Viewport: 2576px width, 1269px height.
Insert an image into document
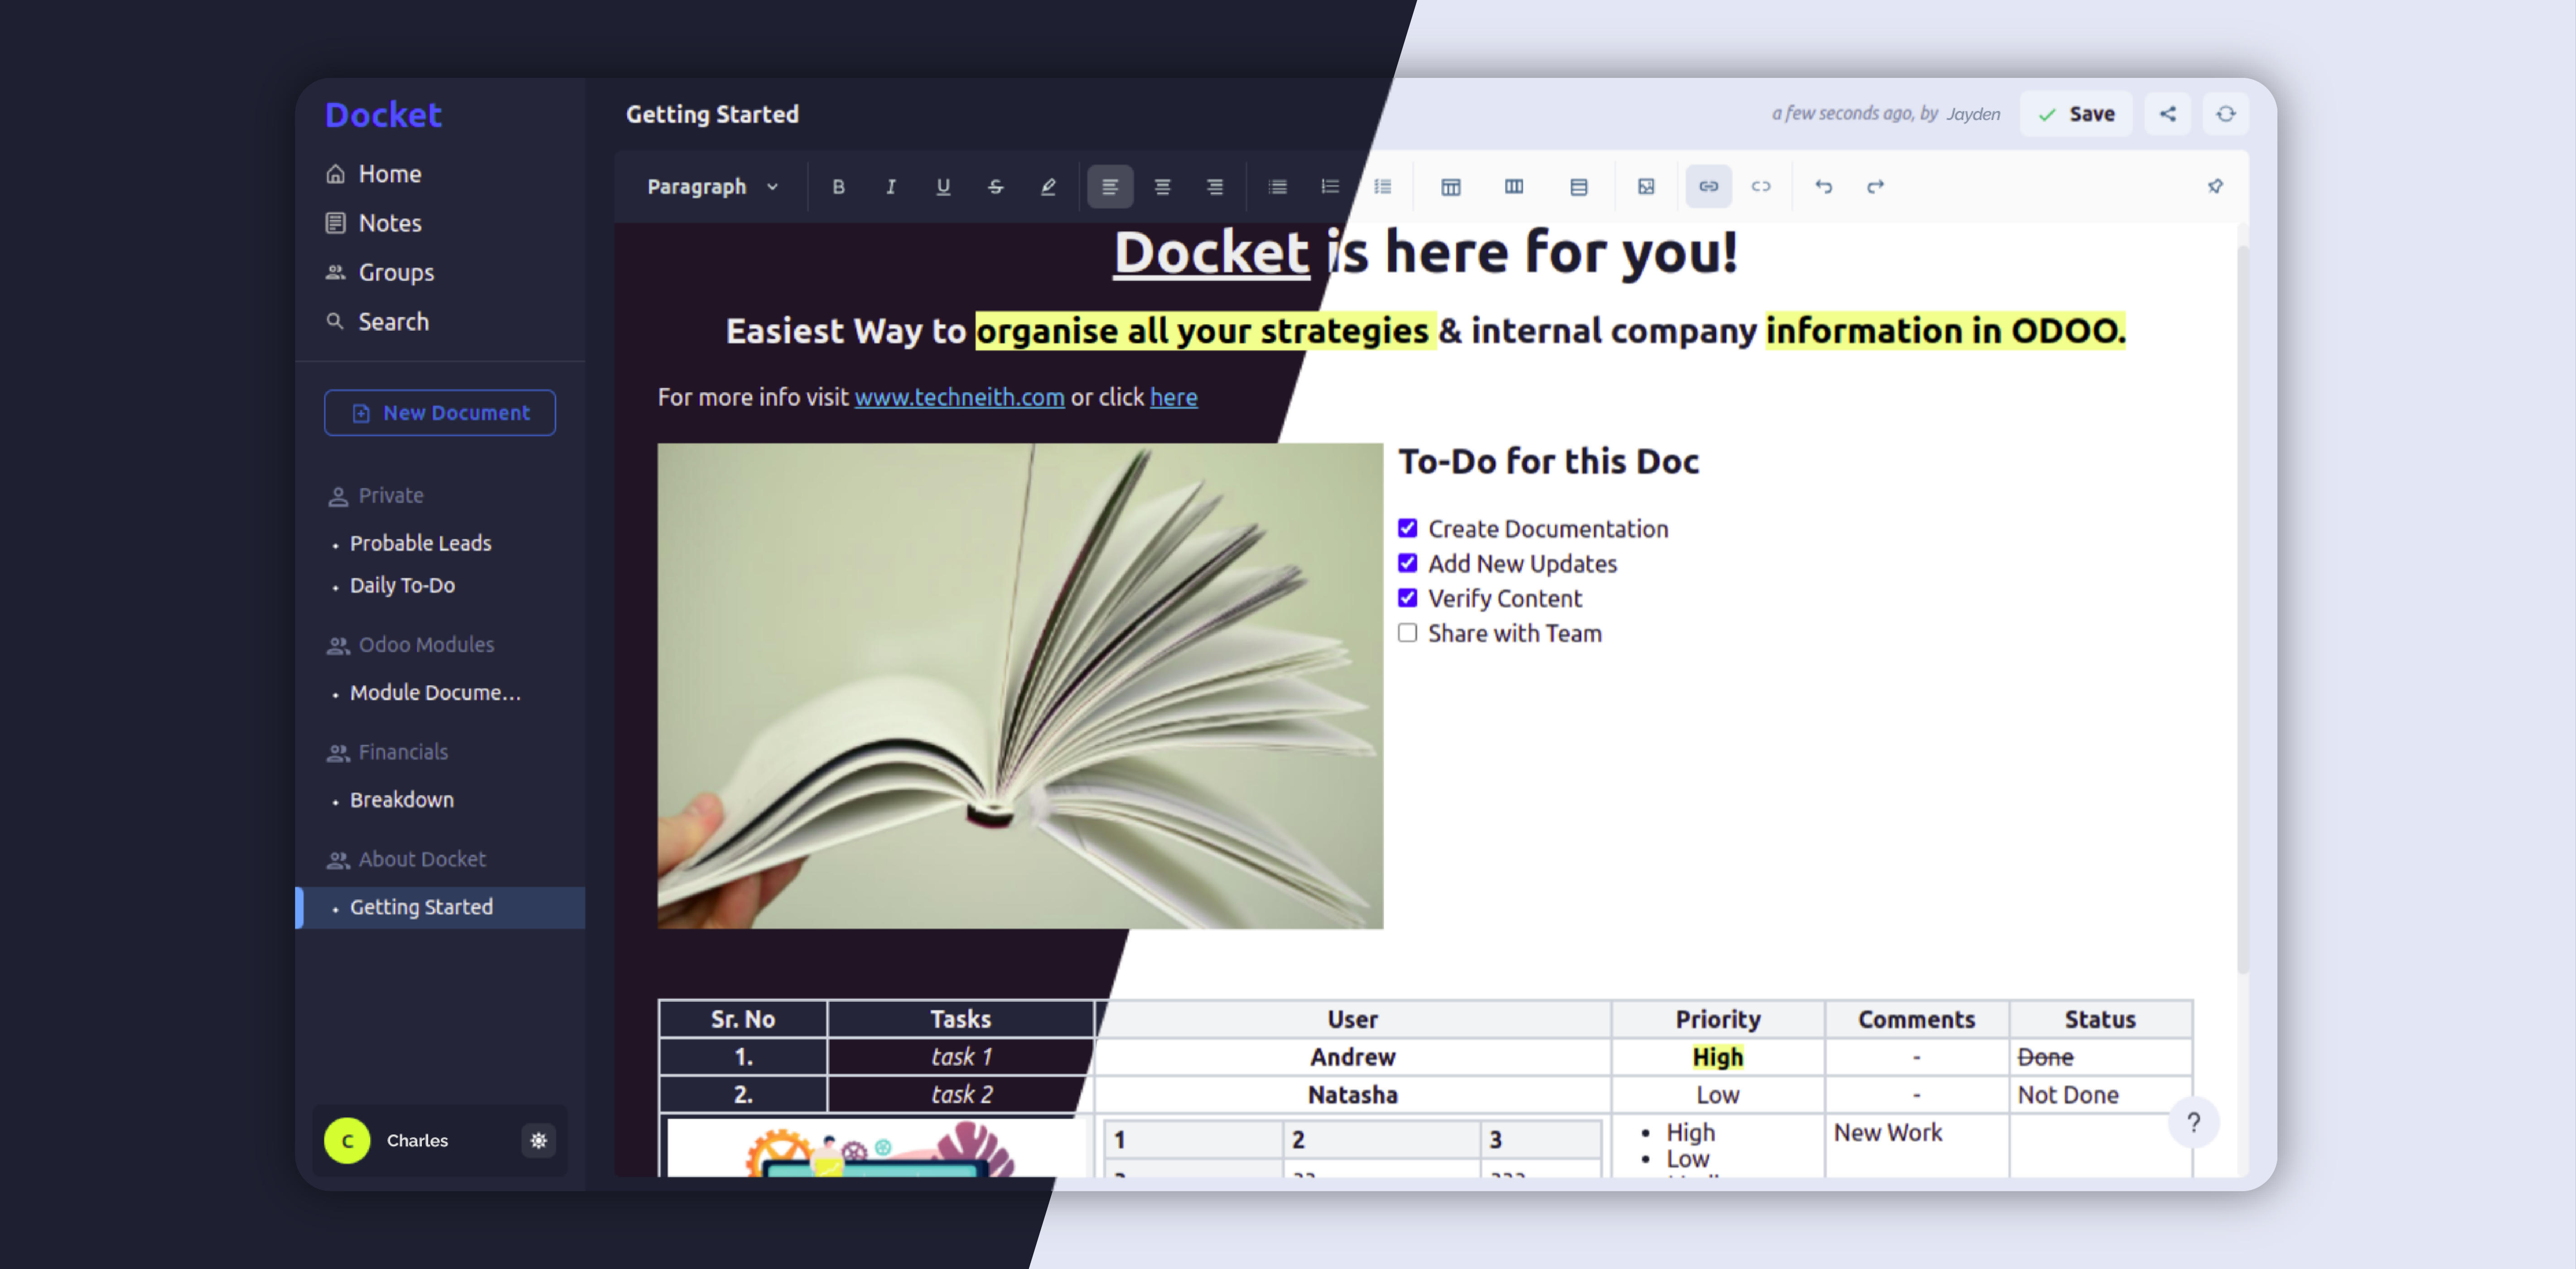pyautogui.click(x=1646, y=187)
